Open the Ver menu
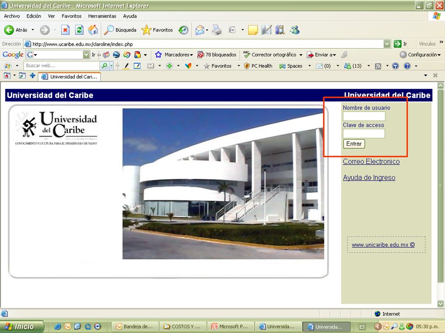 pos(51,16)
